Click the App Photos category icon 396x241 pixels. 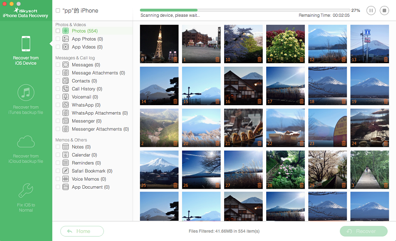65,39
